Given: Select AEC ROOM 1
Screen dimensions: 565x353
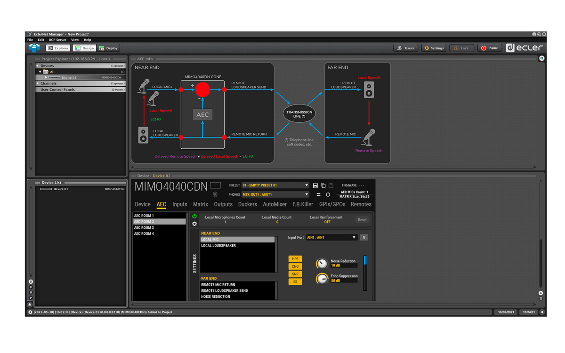Looking at the screenshot, I should 160,216.
